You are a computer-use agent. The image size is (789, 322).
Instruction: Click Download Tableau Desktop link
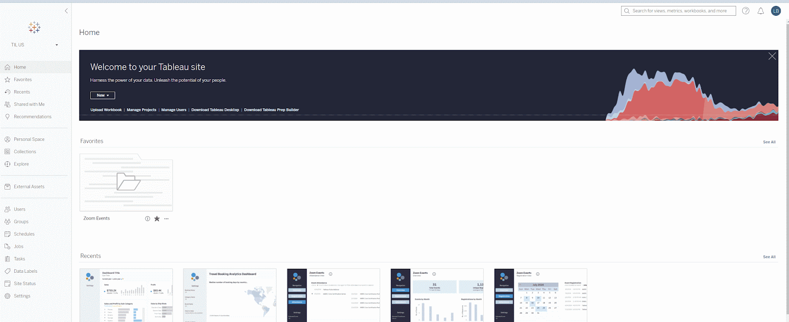point(215,110)
